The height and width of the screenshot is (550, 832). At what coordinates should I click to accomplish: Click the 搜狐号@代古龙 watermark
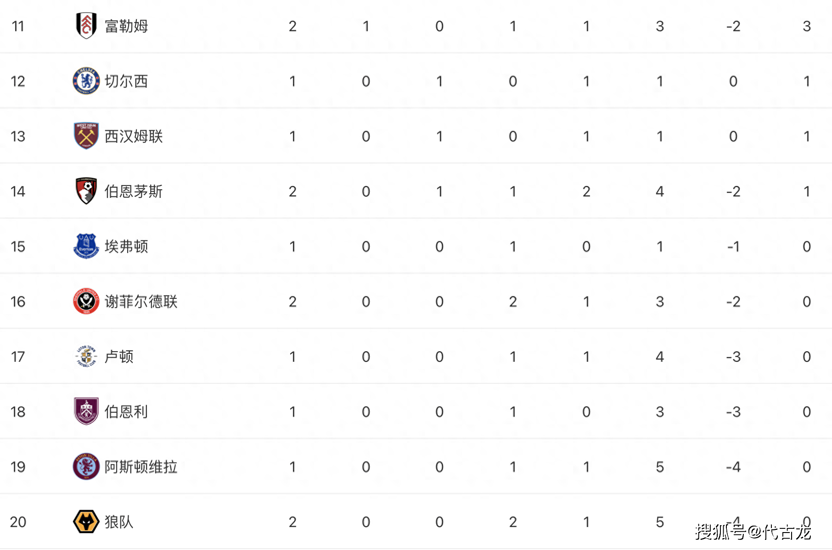pos(753,532)
